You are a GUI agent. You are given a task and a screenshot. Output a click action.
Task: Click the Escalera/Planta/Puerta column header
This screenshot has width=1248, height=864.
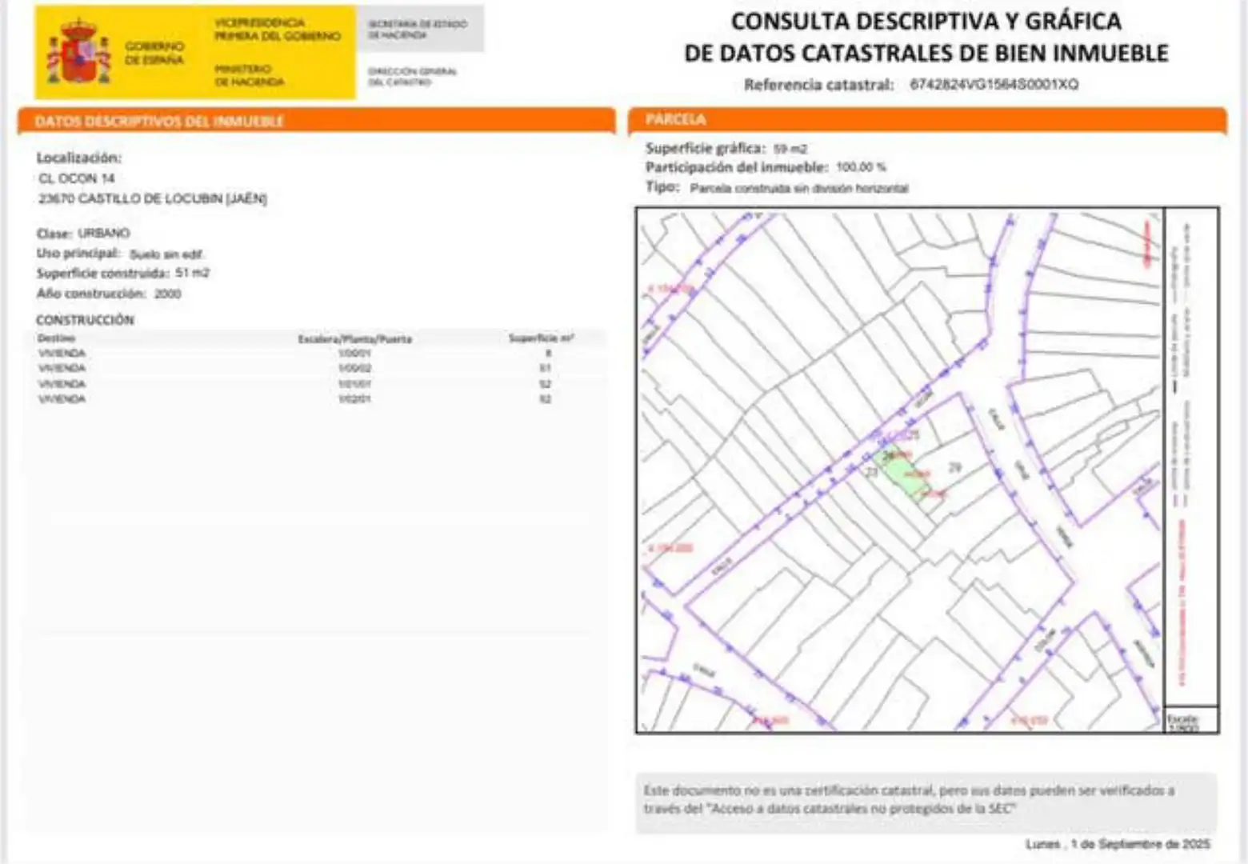[x=354, y=339]
